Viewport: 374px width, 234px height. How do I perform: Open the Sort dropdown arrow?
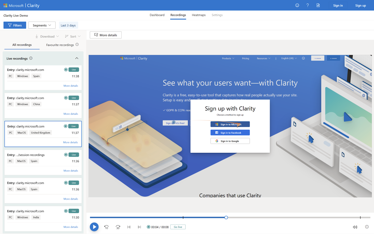[x=79, y=36]
